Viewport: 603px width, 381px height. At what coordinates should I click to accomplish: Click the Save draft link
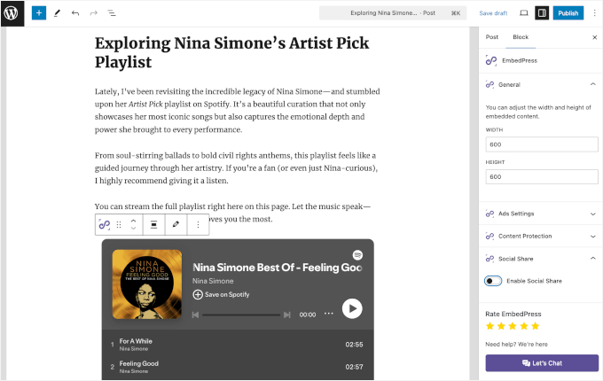[x=493, y=13]
